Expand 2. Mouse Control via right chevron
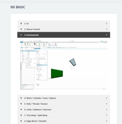Image resolution: width=122 pixels, height=124 pixels. [x=107, y=29]
